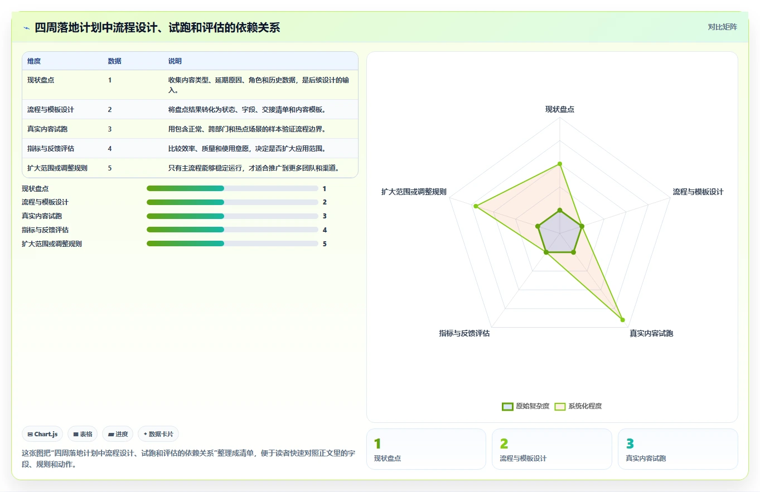Click the description starting 比较效率
Image resolution: width=760 pixels, height=492 pixels.
click(x=246, y=148)
